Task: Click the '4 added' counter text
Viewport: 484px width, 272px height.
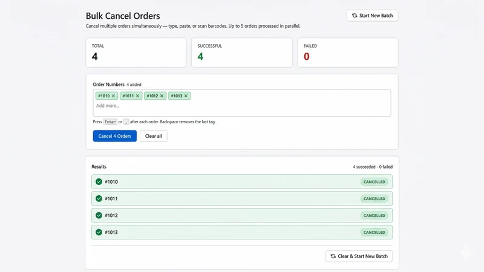Action: (134, 85)
